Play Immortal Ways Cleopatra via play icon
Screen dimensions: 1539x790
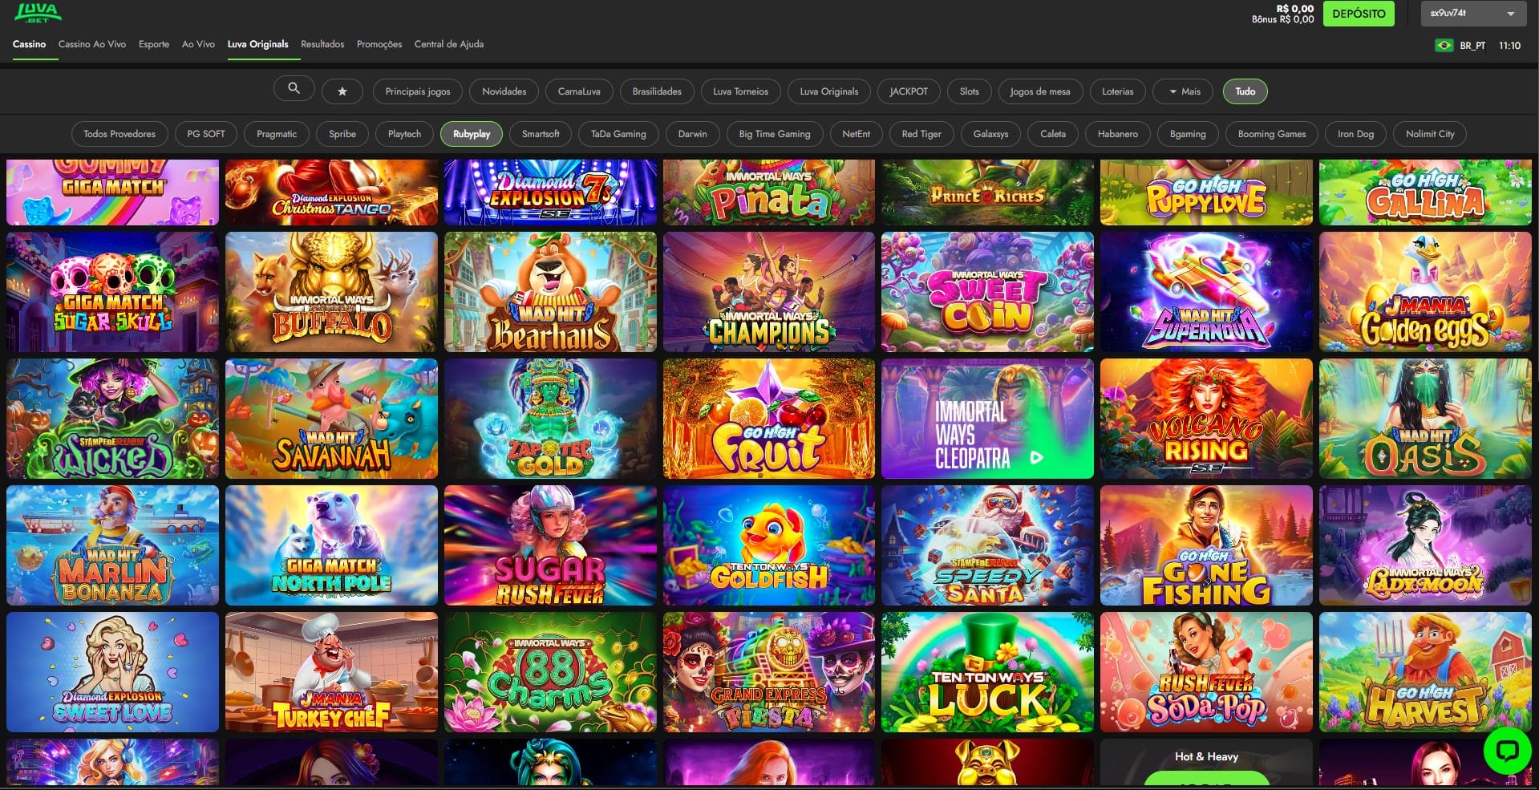(x=1036, y=458)
